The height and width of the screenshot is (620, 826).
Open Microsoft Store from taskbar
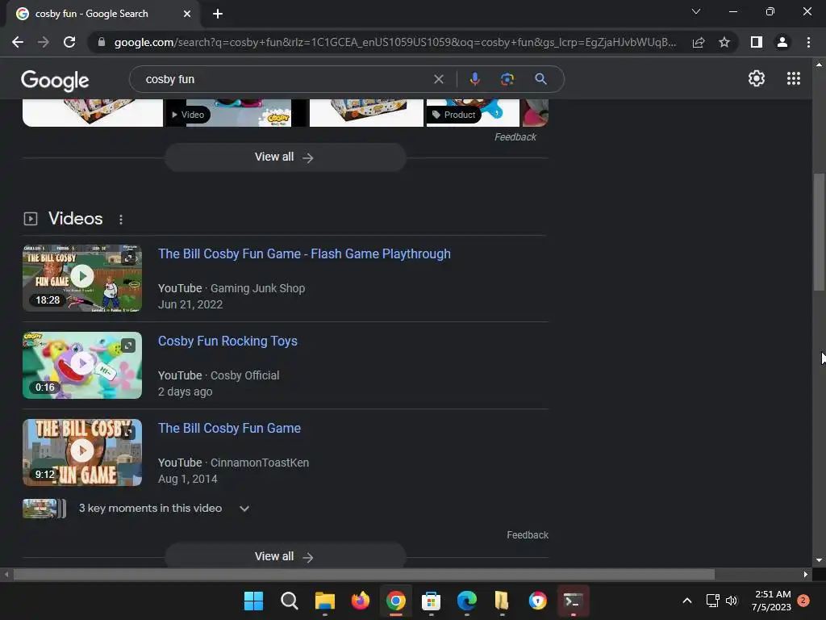431,601
